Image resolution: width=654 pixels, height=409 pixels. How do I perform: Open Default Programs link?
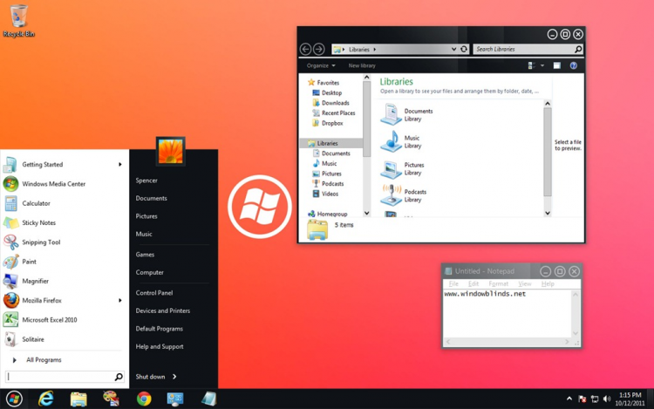[x=159, y=329]
